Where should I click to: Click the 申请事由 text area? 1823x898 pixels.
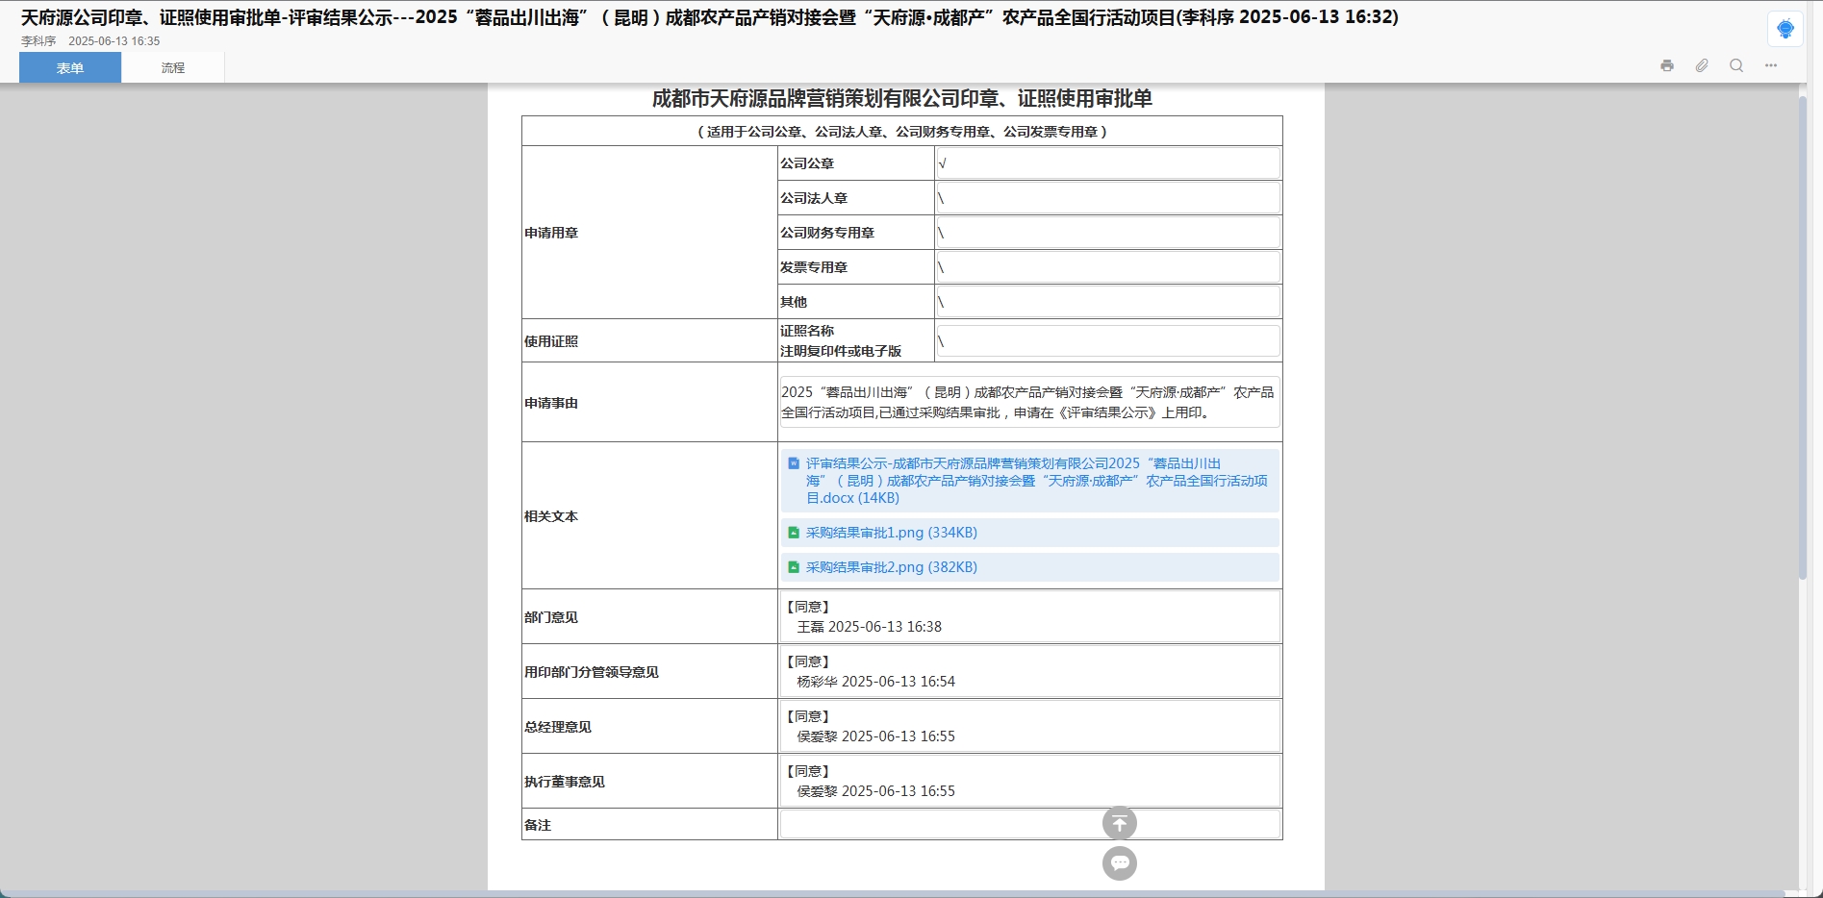tap(1029, 402)
